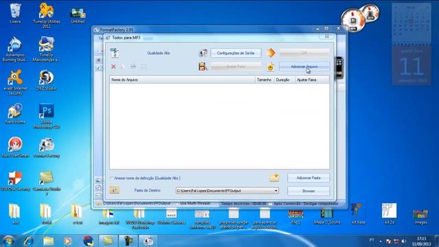Image resolution: width=439 pixels, height=247 pixels.
Task: Click the circular play-info icon in dialog toolbar
Action: pos(133,67)
